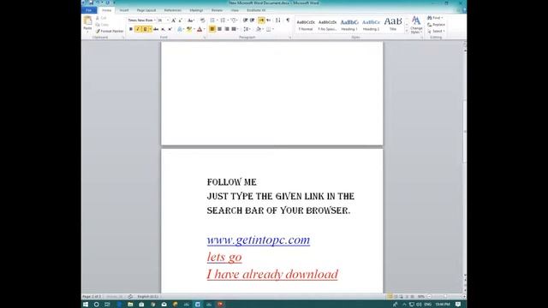Open the File tab

tap(89, 10)
